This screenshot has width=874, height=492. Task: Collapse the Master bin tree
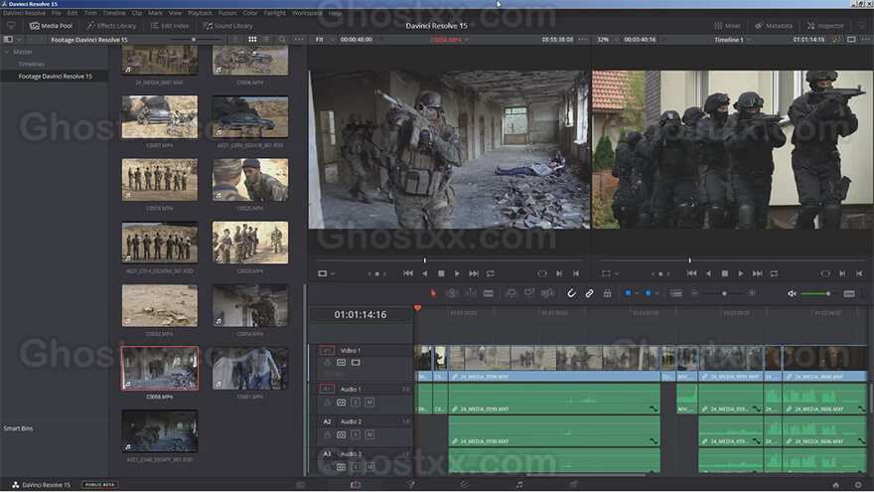[x=7, y=52]
